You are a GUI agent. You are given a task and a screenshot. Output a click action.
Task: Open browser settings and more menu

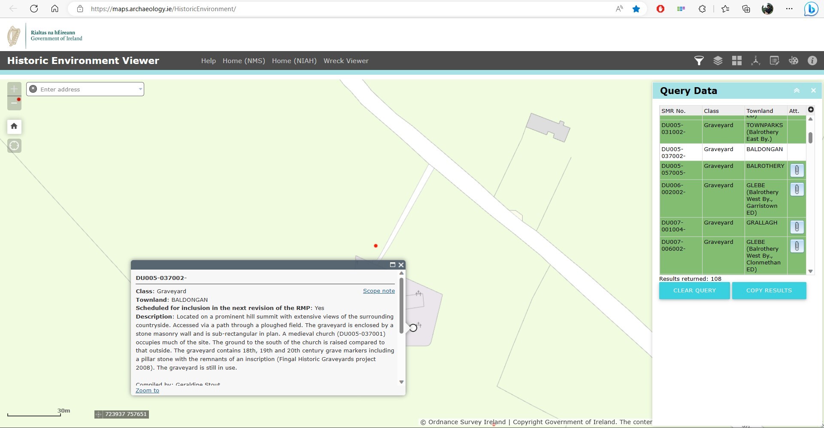tap(789, 9)
